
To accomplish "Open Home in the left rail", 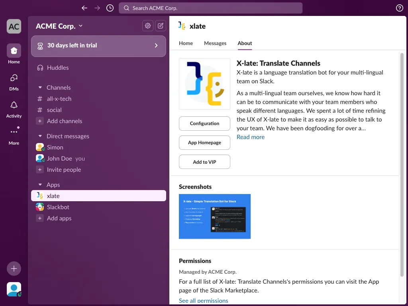I will click(14, 54).
